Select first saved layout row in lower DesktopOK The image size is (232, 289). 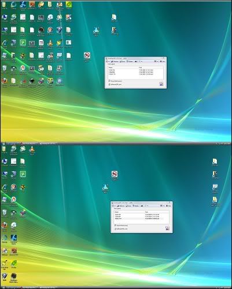(142, 215)
